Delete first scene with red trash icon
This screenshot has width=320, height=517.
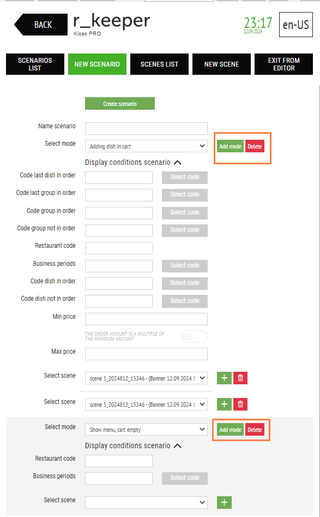(240, 378)
